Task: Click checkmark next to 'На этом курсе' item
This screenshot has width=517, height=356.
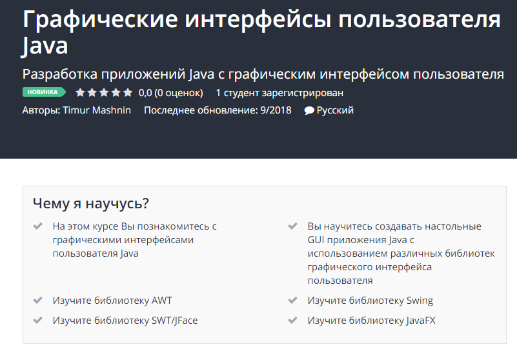Action: point(38,226)
